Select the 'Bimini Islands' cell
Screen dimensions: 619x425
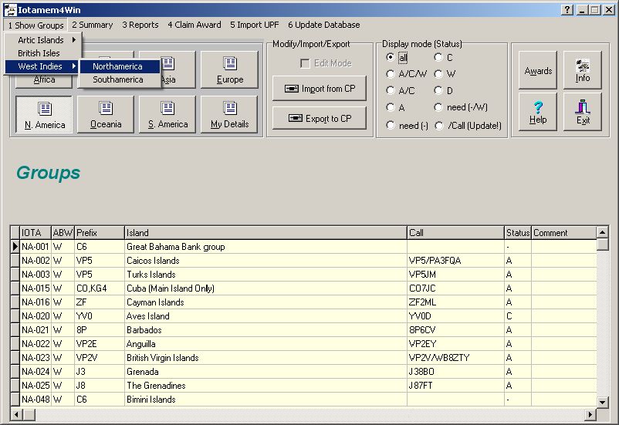tap(266, 400)
